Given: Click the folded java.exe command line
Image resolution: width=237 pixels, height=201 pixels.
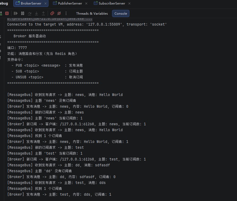Looking at the screenshot, I should pyautogui.click(x=50, y=19).
